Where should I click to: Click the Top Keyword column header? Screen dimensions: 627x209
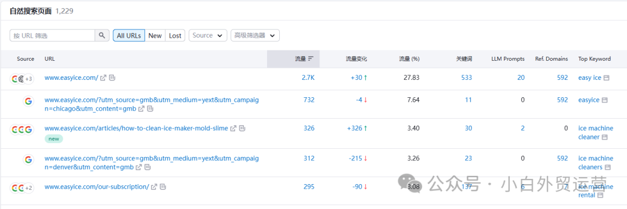click(594, 58)
